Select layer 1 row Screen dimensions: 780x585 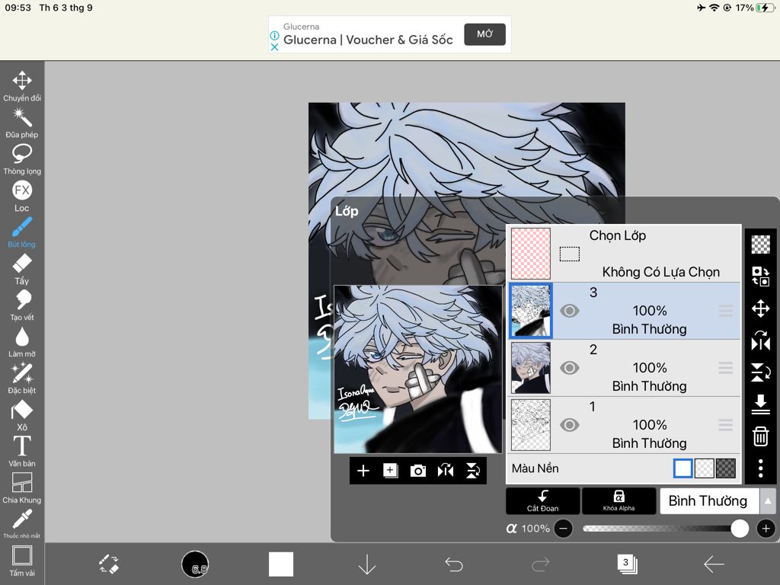pyautogui.click(x=625, y=425)
